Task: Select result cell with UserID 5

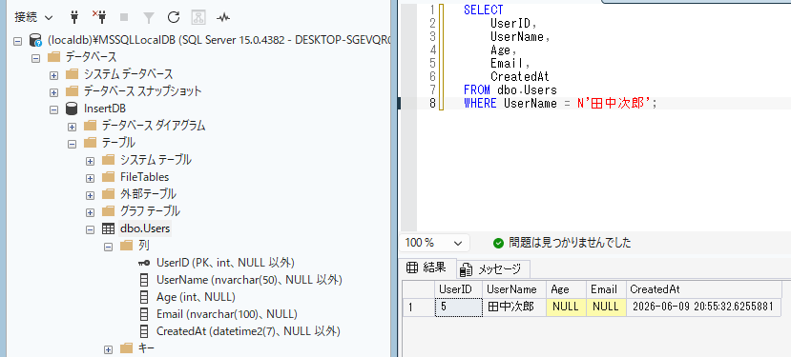Action: pos(458,307)
